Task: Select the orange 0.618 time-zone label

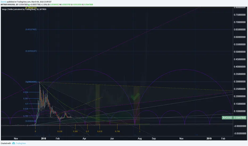Action: pos(100,131)
